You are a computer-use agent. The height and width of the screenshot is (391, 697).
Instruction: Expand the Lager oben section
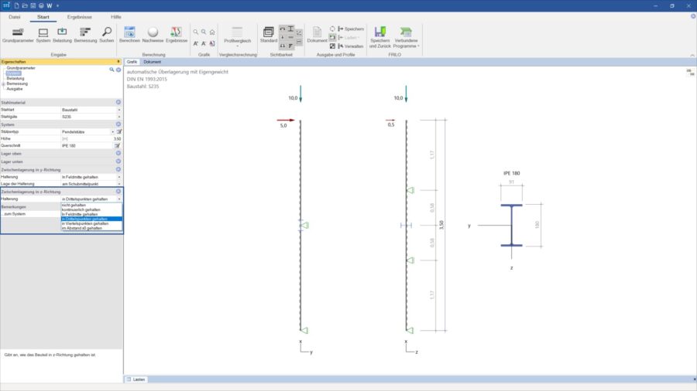point(118,153)
